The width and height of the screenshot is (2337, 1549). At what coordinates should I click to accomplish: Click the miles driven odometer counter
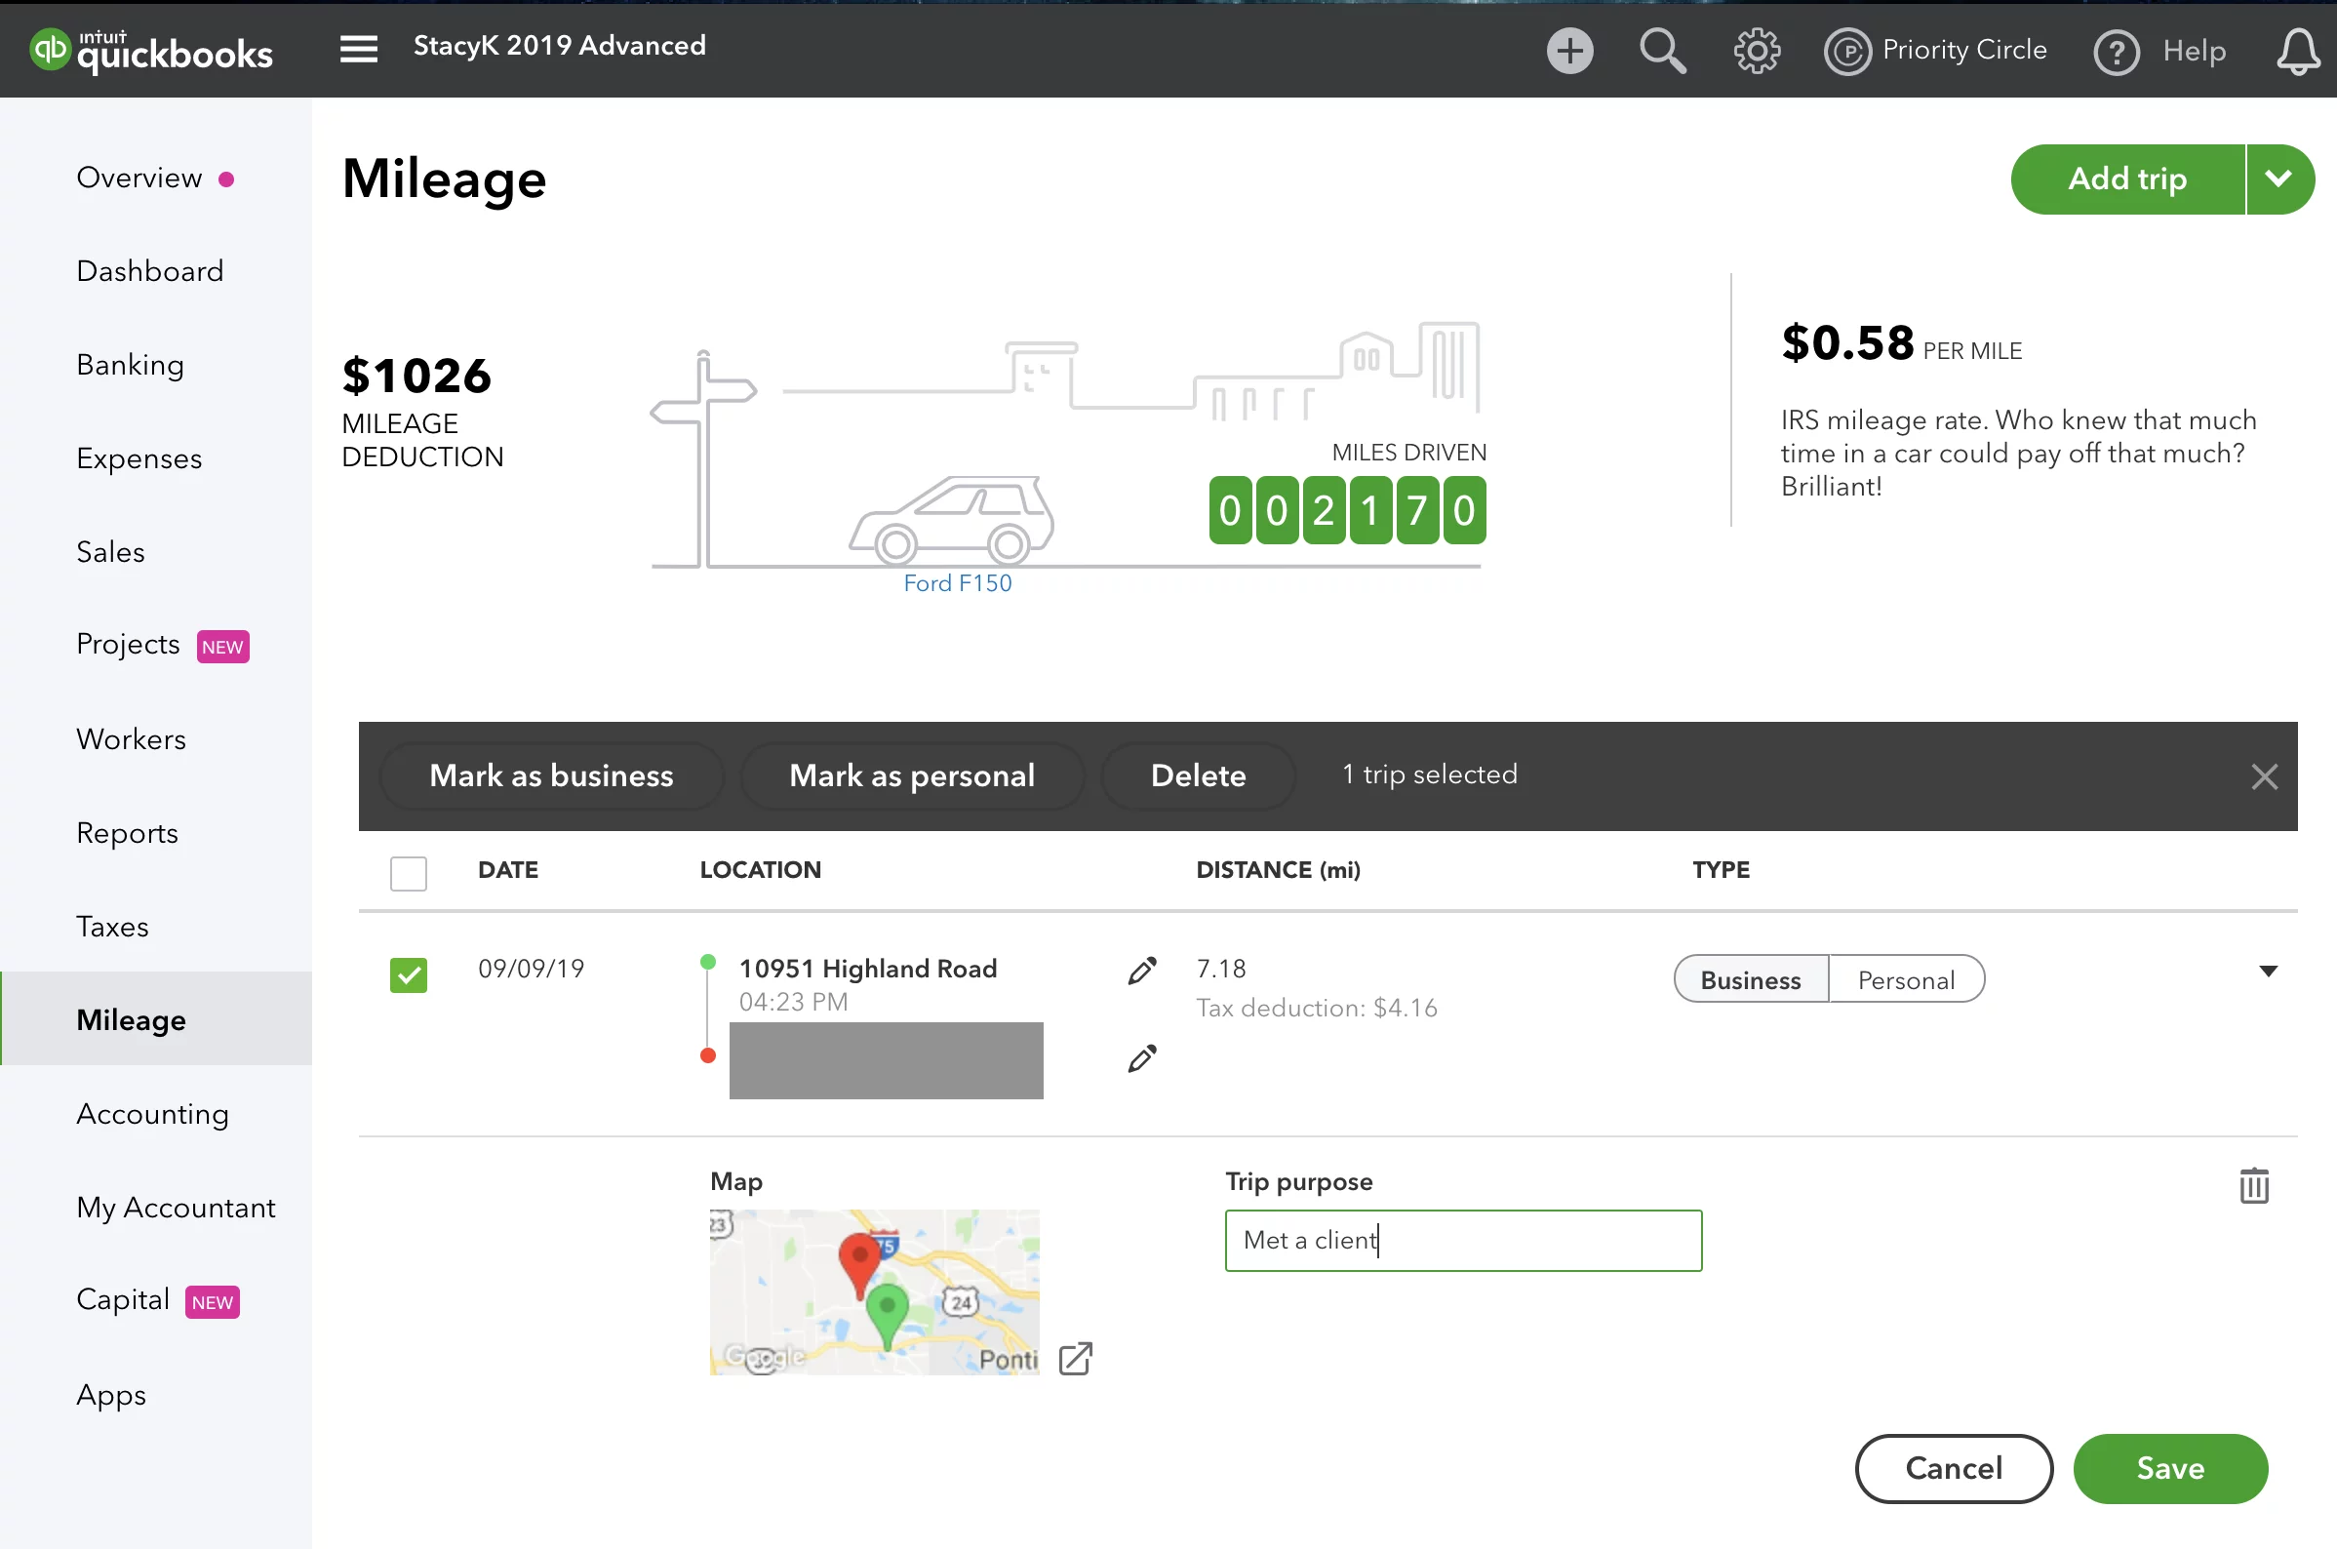tap(1347, 511)
